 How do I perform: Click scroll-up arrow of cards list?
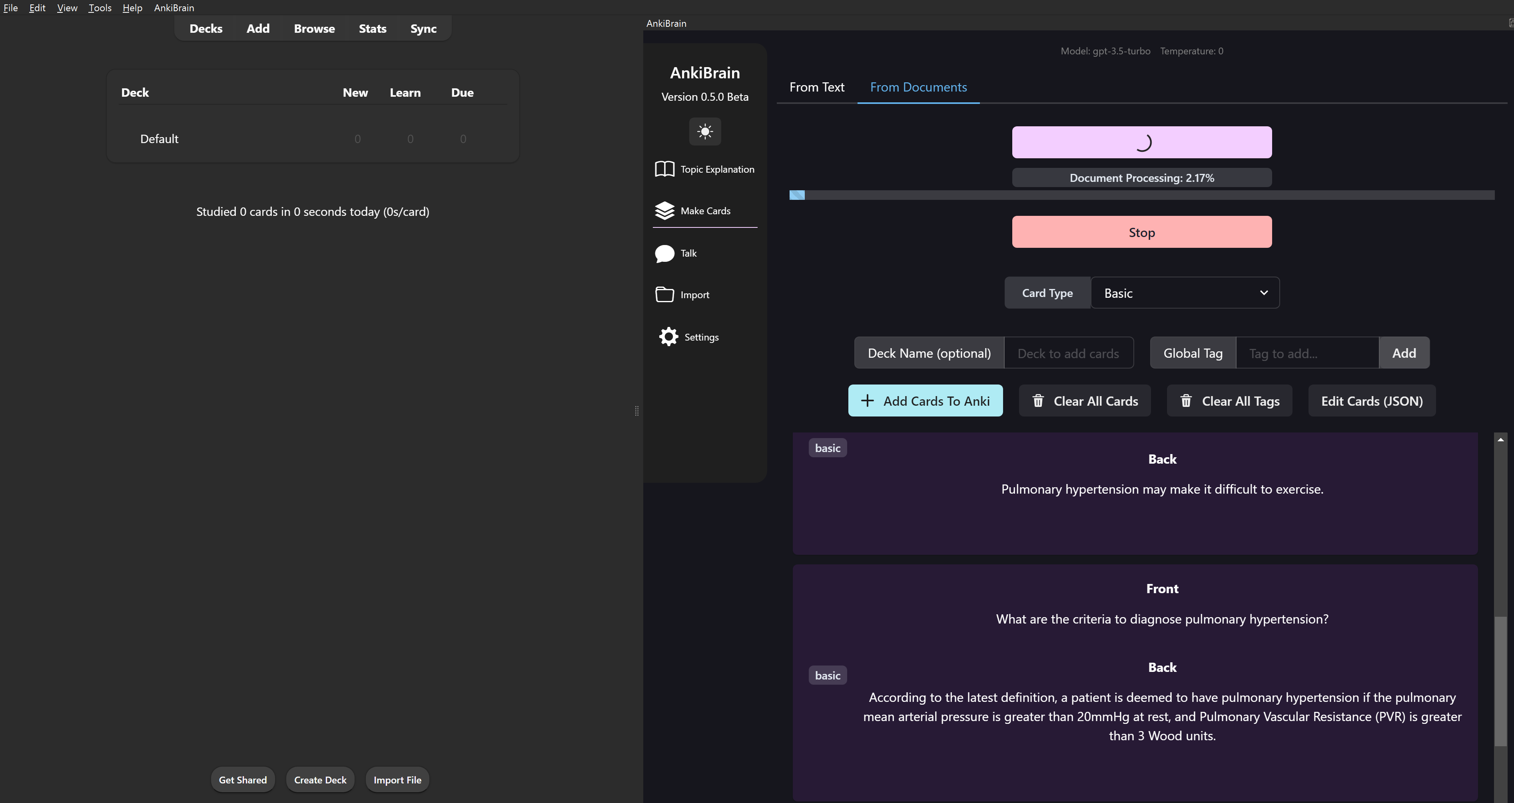[x=1500, y=439]
